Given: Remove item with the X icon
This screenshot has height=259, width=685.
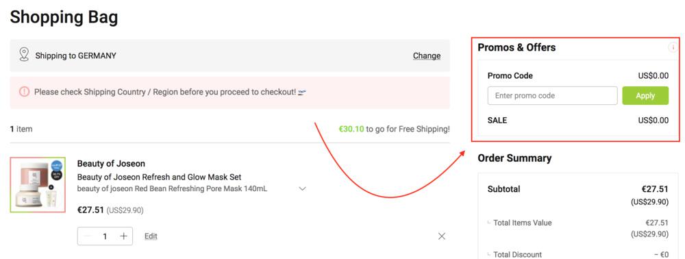Looking at the screenshot, I should [x=442, y=236].
